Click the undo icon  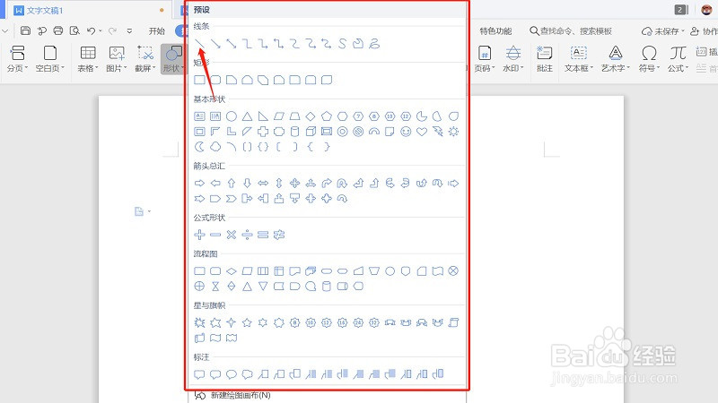[x=92, y=30]
